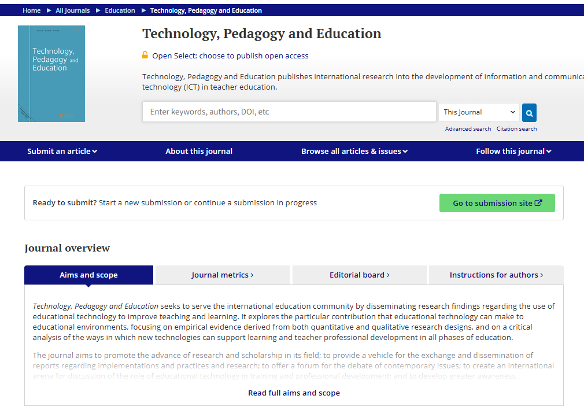Go to 'Home' in the breadcrumb
This screenshot has height=410, width=584.
pyautogui.click(x=31, y=10)
